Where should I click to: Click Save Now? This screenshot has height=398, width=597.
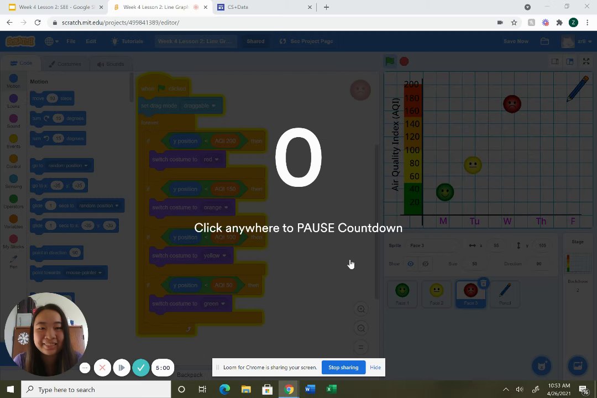point(516,41)
